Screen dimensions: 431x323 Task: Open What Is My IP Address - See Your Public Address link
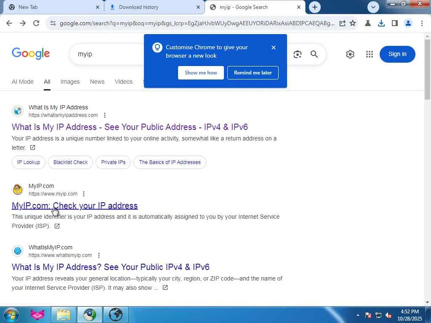(130, 127)
